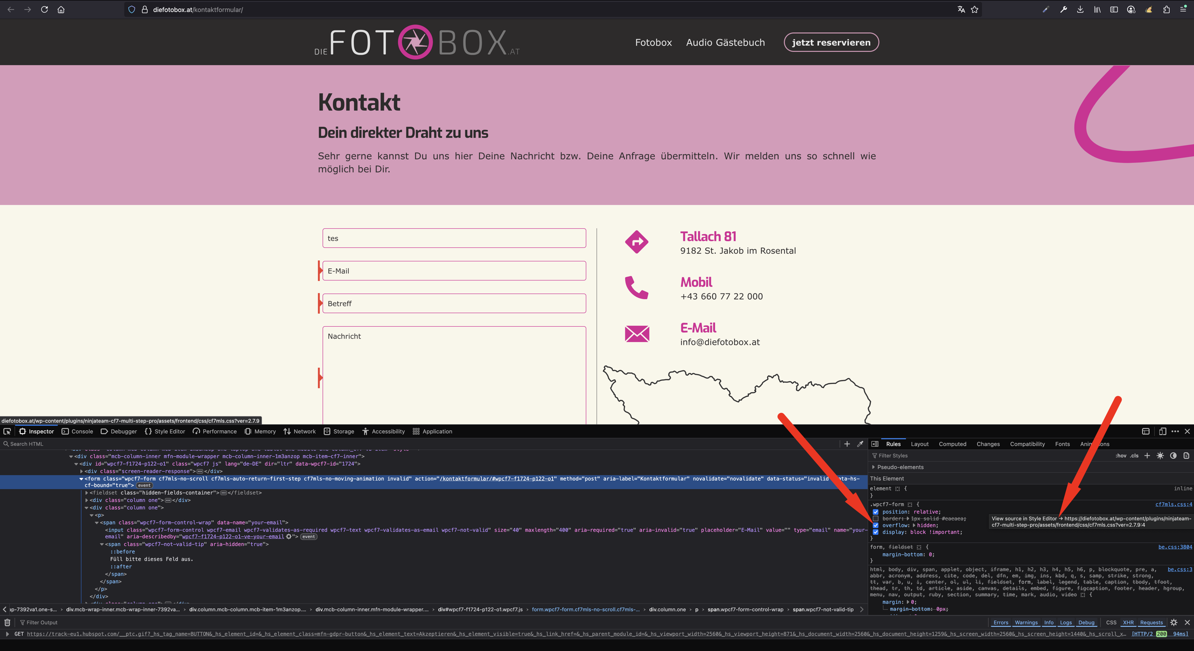Collapse the selected wpcf7-form element

click(x=81, y=479)
